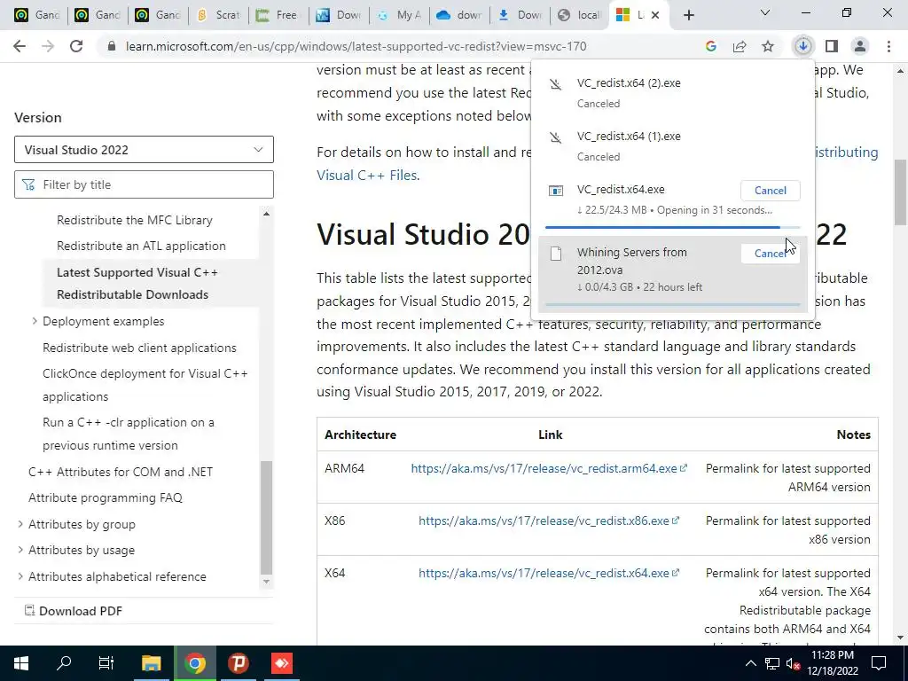Click the Google icon in address bar

711,46
